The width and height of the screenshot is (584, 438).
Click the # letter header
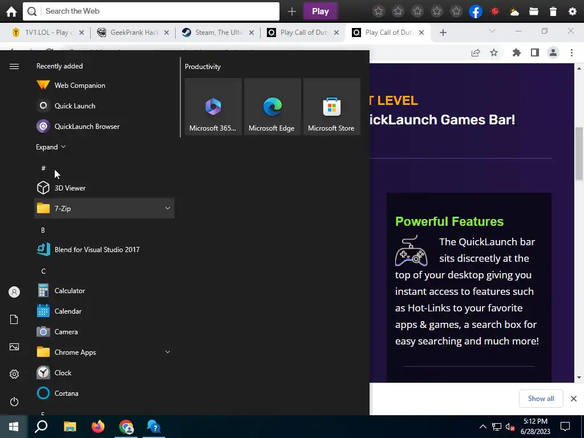pos(43,168)
